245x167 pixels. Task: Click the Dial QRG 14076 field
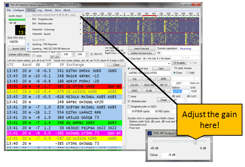point(16,42)
